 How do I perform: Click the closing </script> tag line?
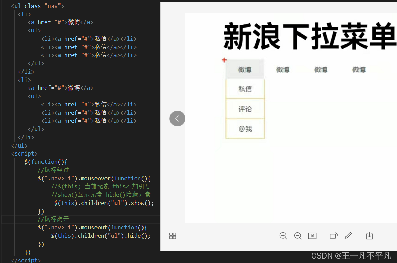pos(26,260)
